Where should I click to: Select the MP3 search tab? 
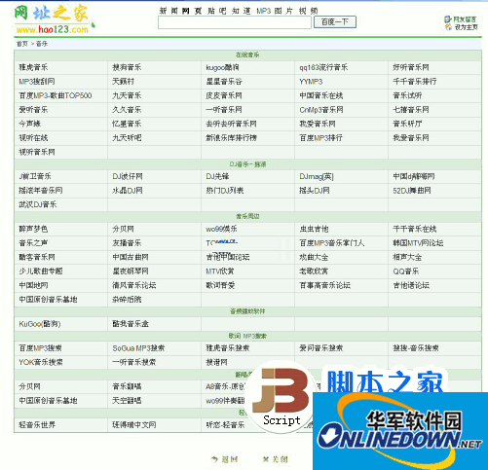263,11
